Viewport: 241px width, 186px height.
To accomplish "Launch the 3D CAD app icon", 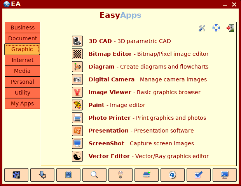I will pyautogui.click(x=77, y=41).
